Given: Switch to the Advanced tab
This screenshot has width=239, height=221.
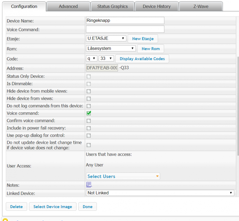Looking at the screenshot, I should pos(68,6).
